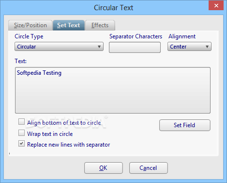The height and width of the screenshot is (183, 227).
Task: Switch to the Size/Position tab
Action: [30, 25]
